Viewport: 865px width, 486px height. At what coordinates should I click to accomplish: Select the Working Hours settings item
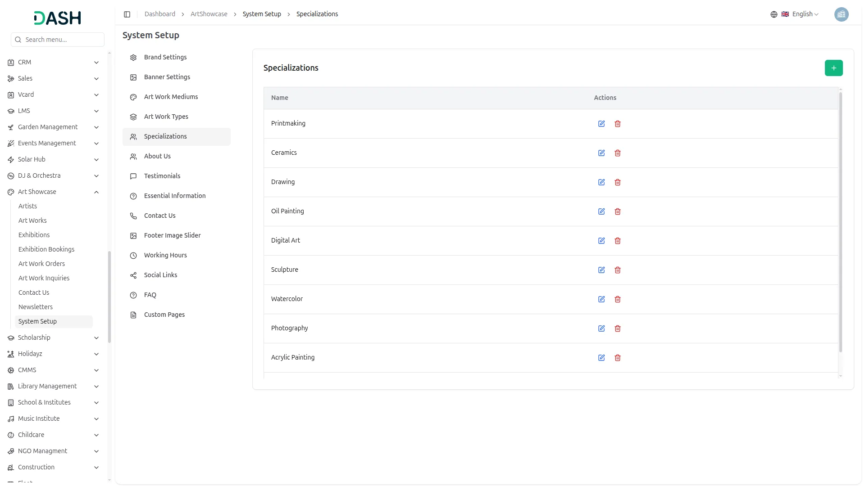tap(165, 255)
